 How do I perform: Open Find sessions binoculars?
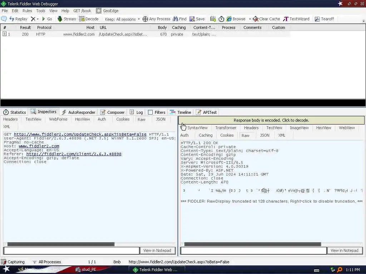coord(179,19)
